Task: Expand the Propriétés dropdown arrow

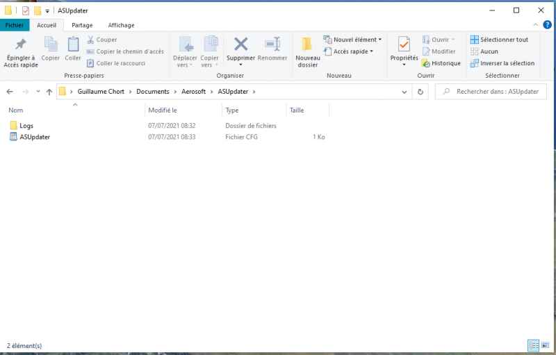Action: tap(404, 65)
